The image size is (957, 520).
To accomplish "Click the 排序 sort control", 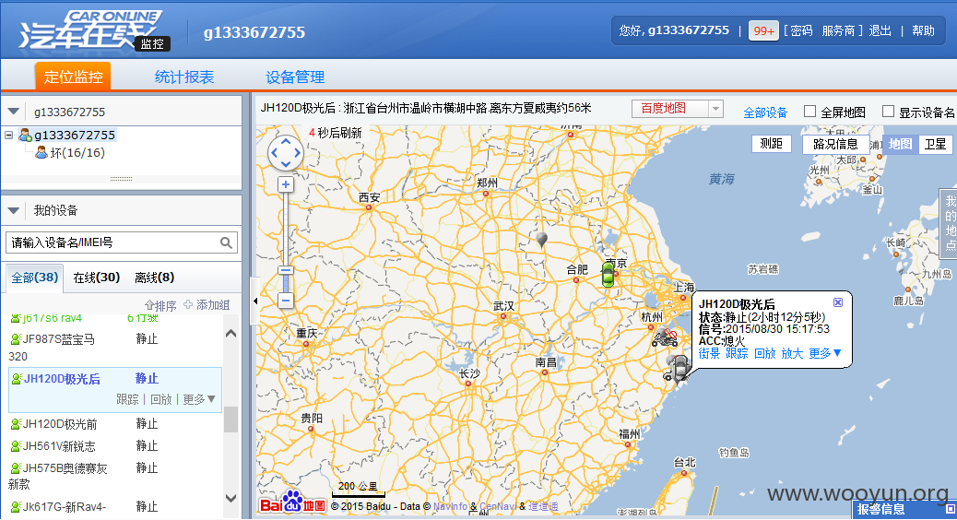I will tap(161, 305).
